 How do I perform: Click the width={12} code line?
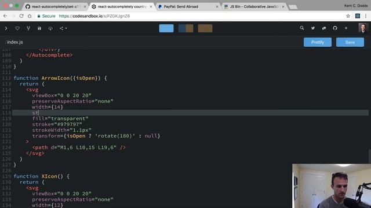[48, 205]
